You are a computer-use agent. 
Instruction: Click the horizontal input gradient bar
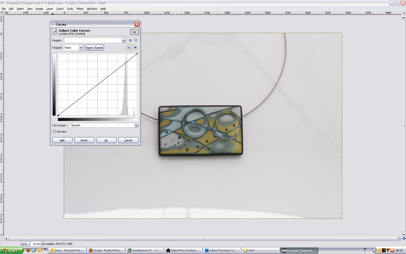97,120
